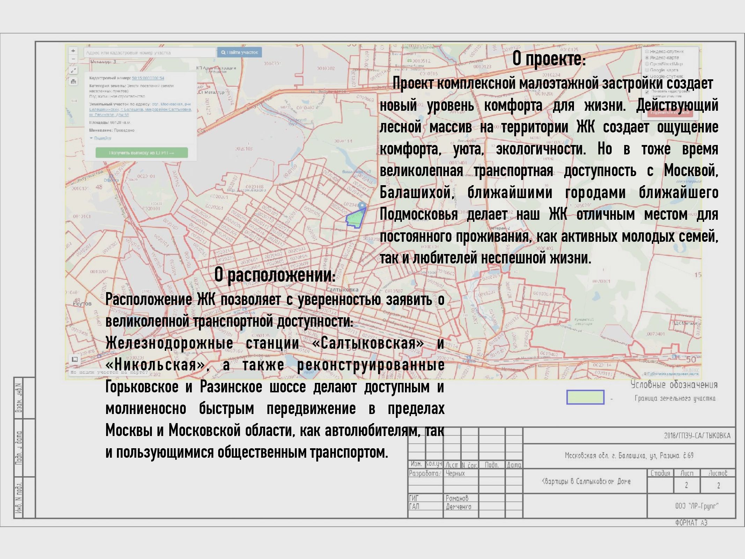Select the 'OpenStreetMap' radio option
Image resolution: width=745 pixels, height=559 pixels.
647,64
